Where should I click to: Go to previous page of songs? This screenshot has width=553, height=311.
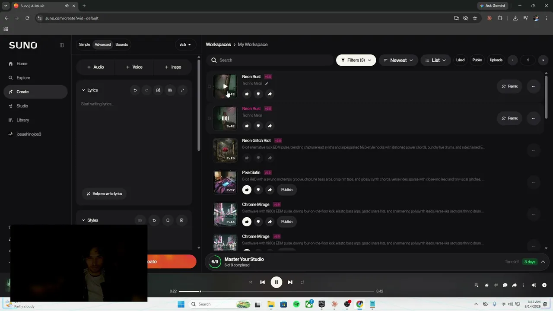coord(513,60)
